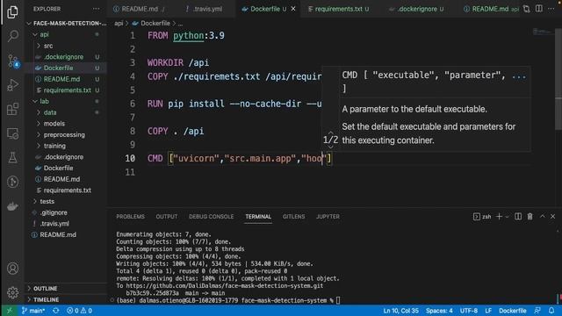Click the editor vertical scrollbar
This screenshot has height=316, width=562.
(x=558, y=79)
